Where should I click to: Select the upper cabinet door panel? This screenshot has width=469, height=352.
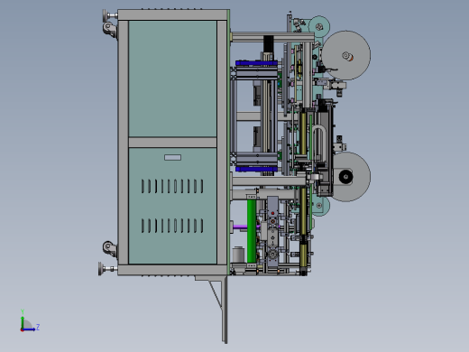click(x=172, y=79)
